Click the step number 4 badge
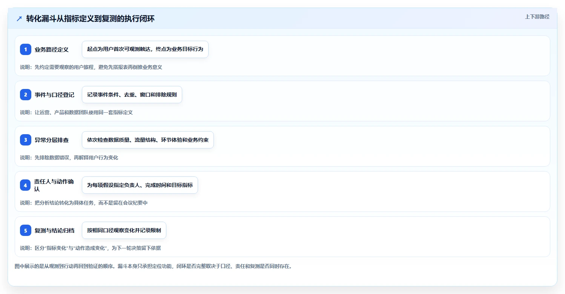Screen dimensions: 565x294 (x=26, y=185)
